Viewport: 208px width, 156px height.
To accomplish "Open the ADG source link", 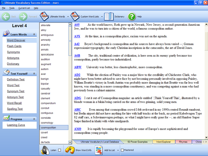I will tap(78, 98).
